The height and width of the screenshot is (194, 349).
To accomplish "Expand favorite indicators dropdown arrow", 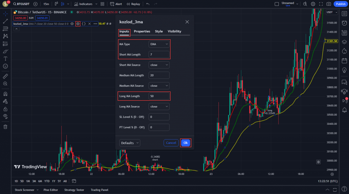I will coord(96,4).
